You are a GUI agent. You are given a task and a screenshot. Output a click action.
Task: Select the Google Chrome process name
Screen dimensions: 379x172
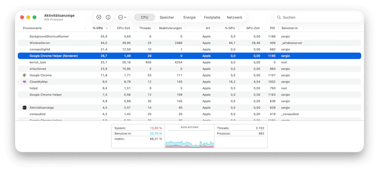(x=40, y=75)
